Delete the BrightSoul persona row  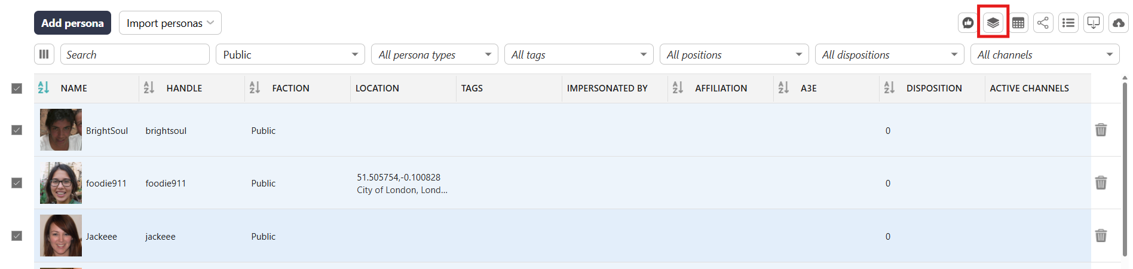pyautogui.click(x=1101, y=130)
